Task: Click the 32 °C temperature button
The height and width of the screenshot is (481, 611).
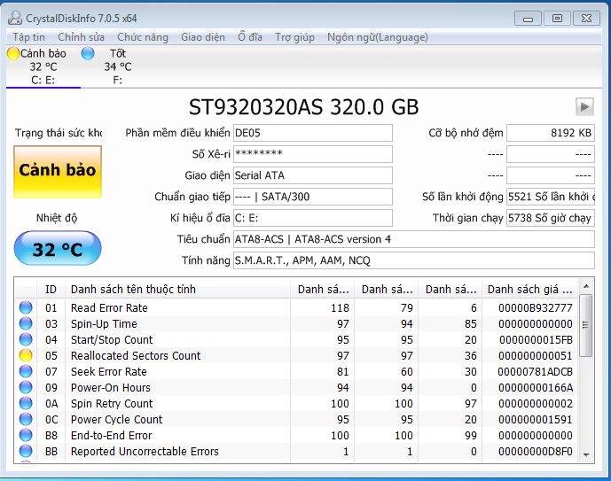Action: click(x=58, y=250)
